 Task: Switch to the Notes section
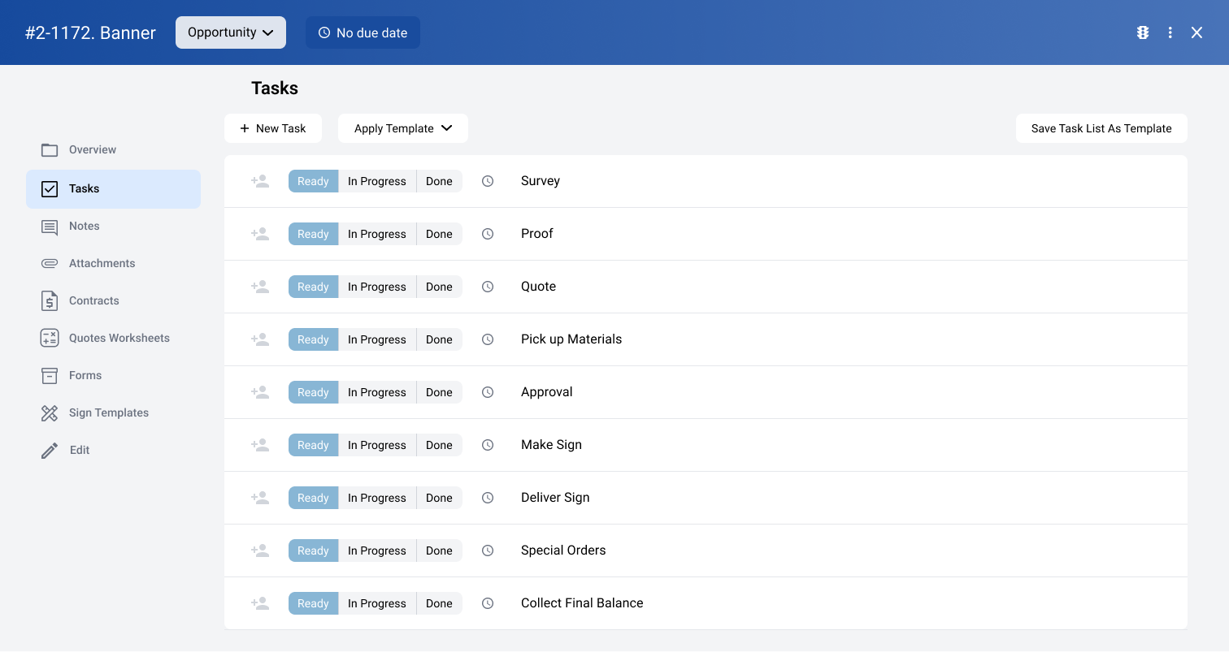click(85, 226)
